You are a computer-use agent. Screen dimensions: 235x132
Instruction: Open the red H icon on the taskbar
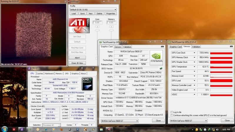(x=14, y=129)
